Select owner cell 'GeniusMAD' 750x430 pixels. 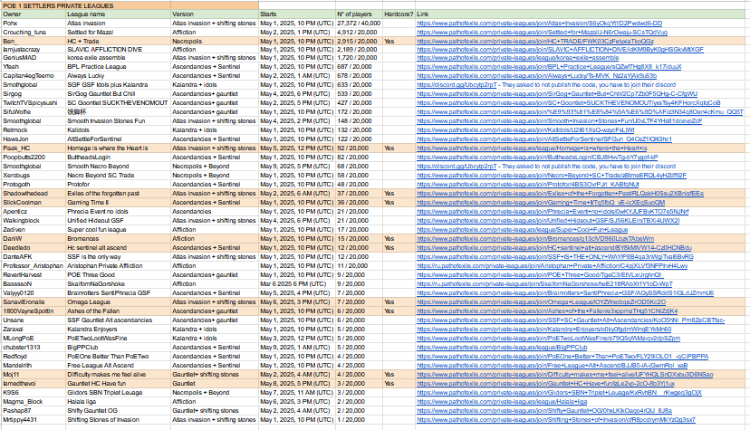click(33, 57)
